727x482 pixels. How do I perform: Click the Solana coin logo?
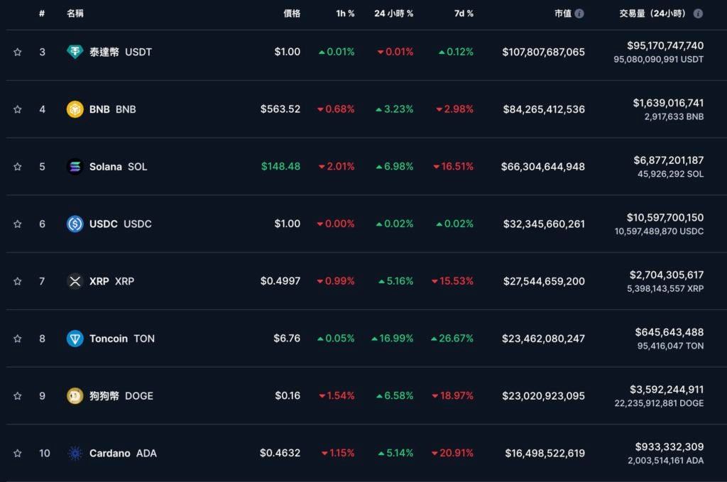pyautogui.click(x=75, y=167)
